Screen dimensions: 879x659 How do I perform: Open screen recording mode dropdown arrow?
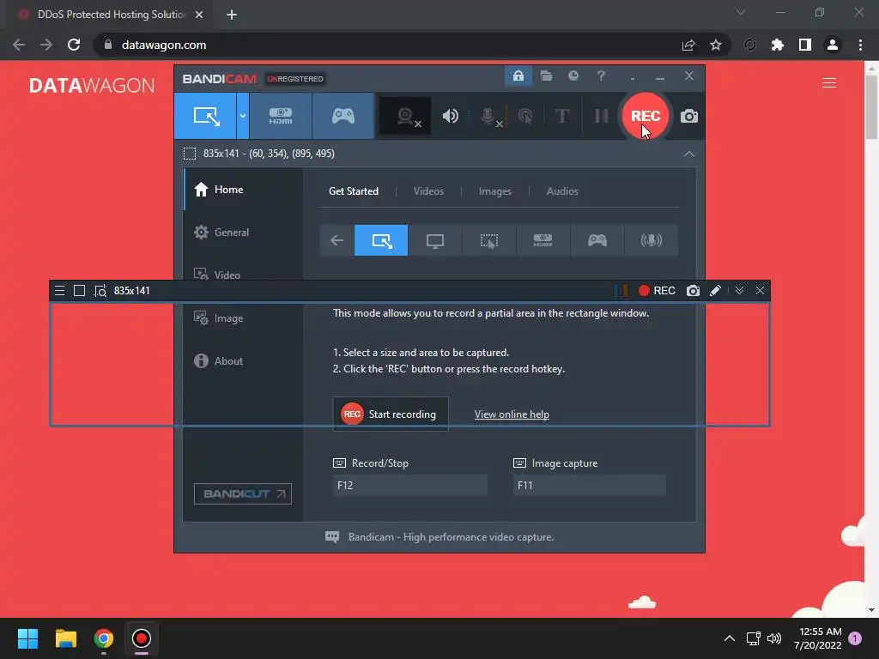(243, 116)
